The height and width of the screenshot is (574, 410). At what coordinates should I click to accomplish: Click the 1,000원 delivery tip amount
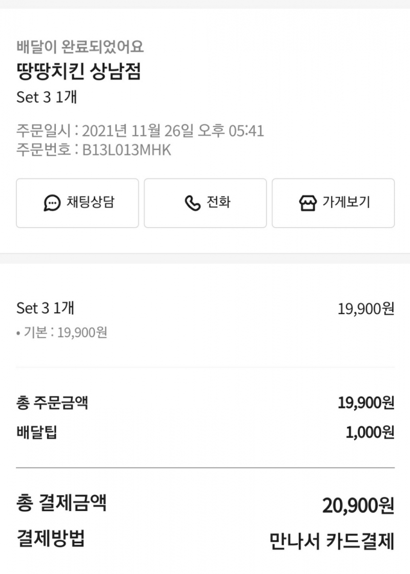tap(370, 433)
